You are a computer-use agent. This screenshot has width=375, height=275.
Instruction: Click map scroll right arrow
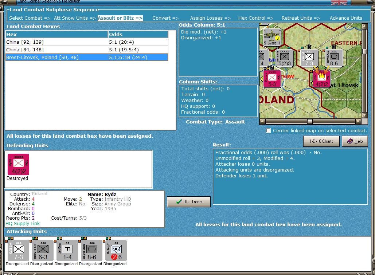(358, 122)
